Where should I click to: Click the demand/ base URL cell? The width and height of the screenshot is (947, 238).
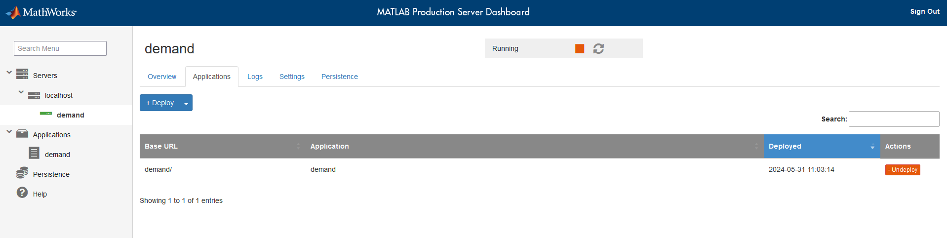click(x=158, y=169)
